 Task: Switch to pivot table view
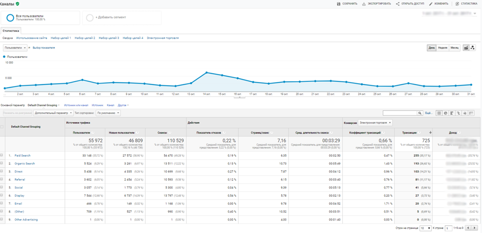click(x=471, y=113)
